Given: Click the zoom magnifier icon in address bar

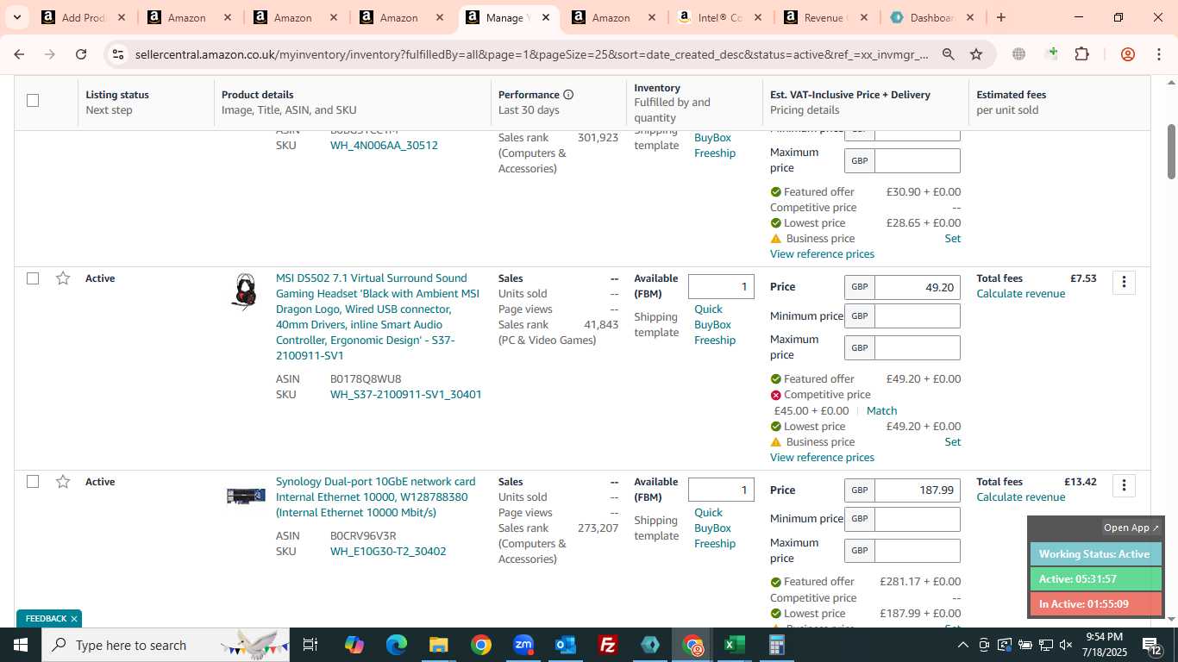Looking at the screenshot, I should [x=948, y=54].
